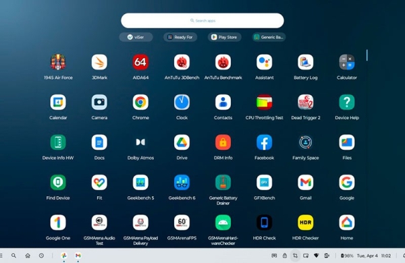
Task: Click the app list scrollbar indicator
Action: click(x=367, y=55)
